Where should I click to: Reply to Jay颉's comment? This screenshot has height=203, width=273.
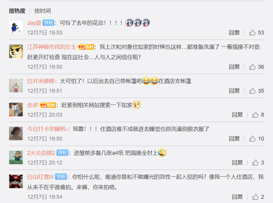[x=234, y=32]
